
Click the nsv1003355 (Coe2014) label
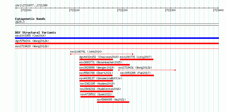pyautogui.click(x=30, y=36)
